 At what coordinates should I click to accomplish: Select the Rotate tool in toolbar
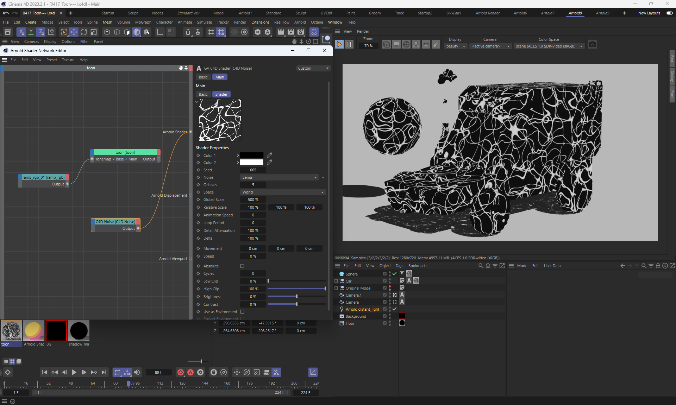tap(84, 32)
